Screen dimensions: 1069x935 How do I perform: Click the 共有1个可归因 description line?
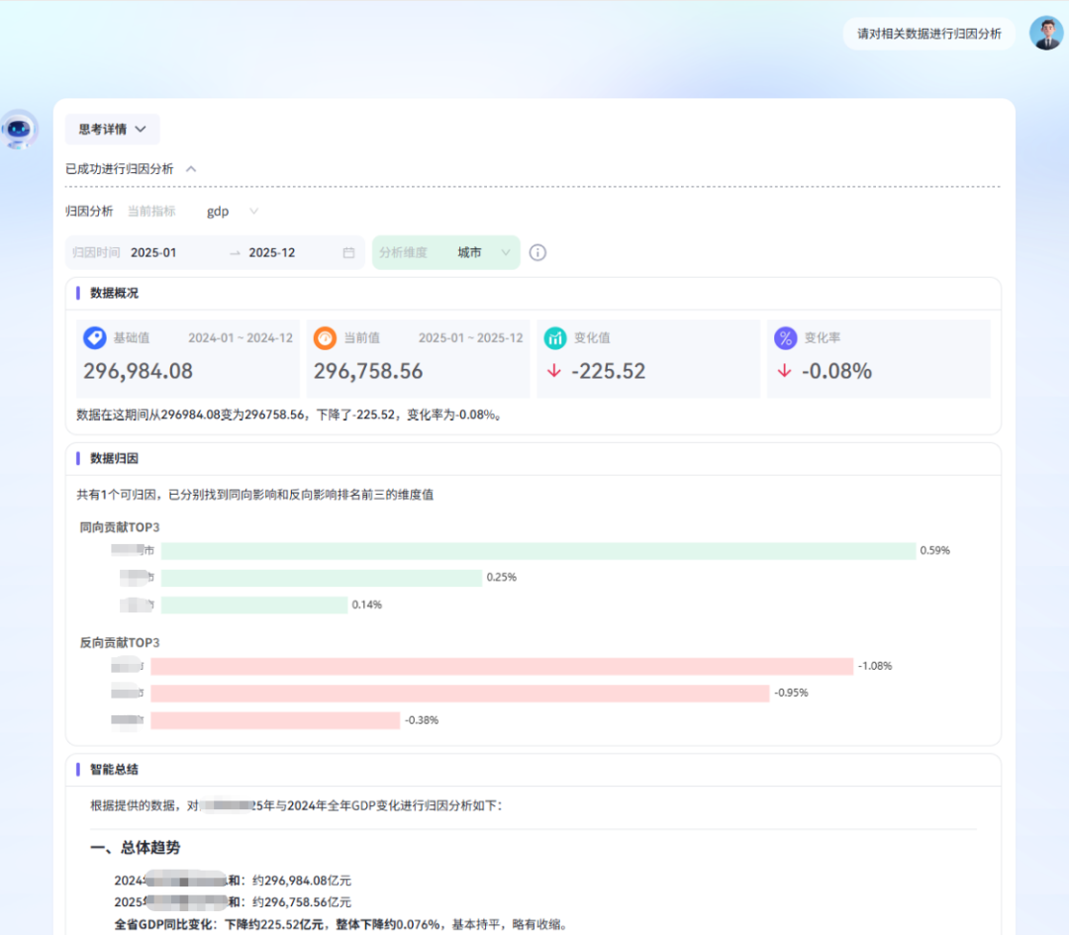point(255,495)
